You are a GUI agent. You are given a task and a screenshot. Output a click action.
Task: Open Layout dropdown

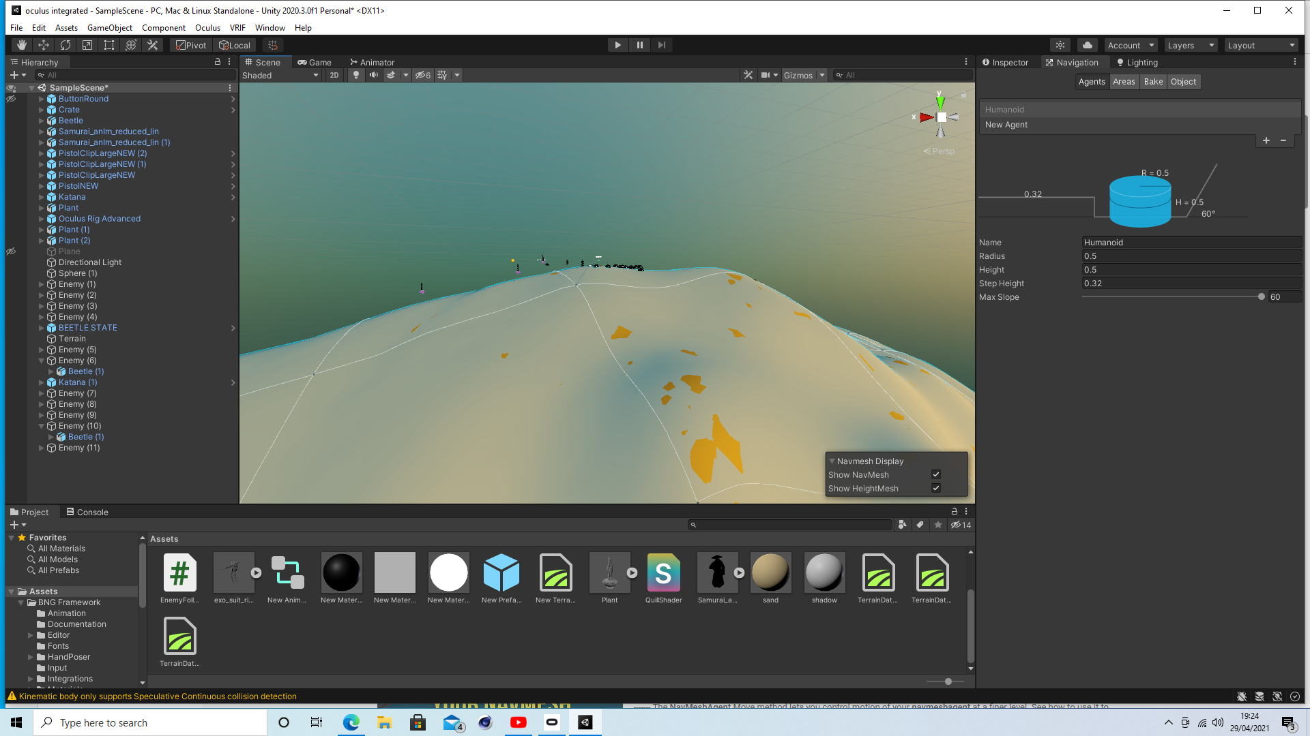(x=1261, y=45)
